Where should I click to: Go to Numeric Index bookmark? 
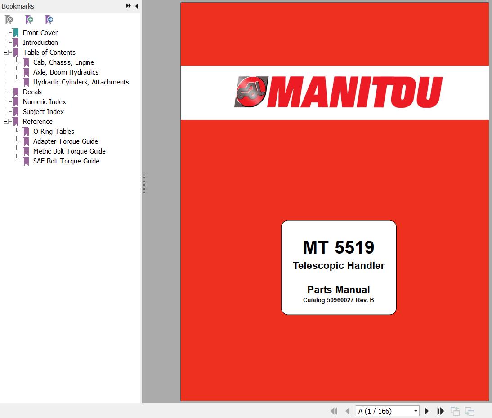click(x=44, y=102)
